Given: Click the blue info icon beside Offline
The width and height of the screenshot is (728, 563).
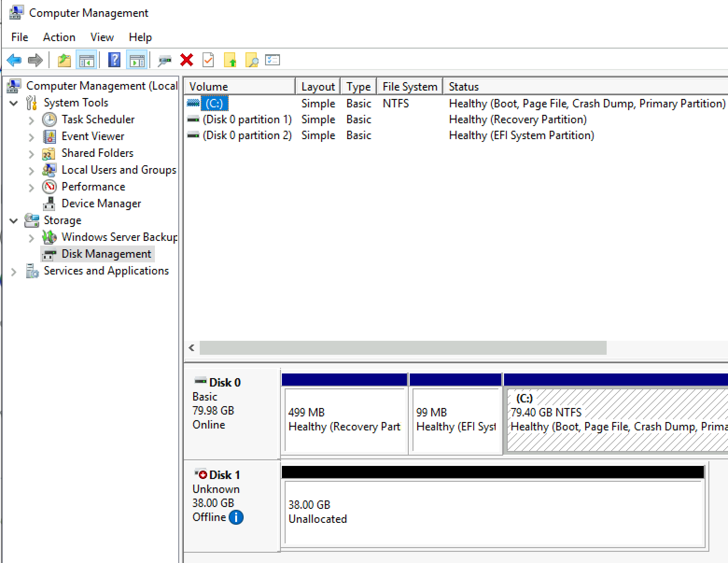Looking at the screenshot, I should (236, 517).
